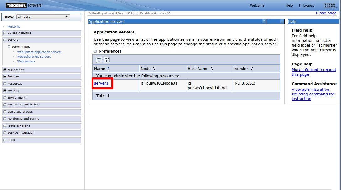Image resolution: width=341 pixels, height=190 pixels.
Task: Open WebSphere MQ servers link
Action: tap(34, 57)
